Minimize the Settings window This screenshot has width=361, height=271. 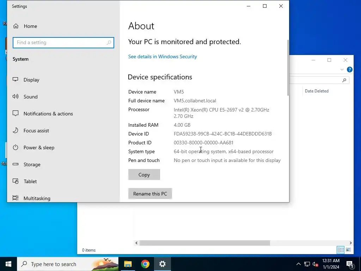(x=249, y=6)
